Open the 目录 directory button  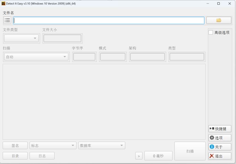pyautogui.click(x=15, y=156)
